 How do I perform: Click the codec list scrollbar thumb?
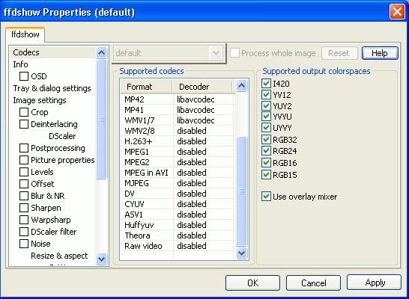[x=241, y=191]
